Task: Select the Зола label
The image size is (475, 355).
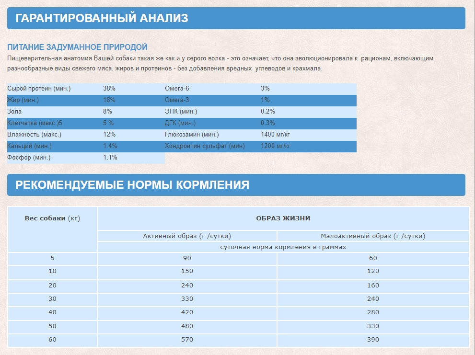Action: (x=14, y=112)
